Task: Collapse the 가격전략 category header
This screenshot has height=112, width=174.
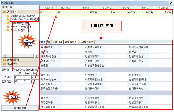Action: 20,12
